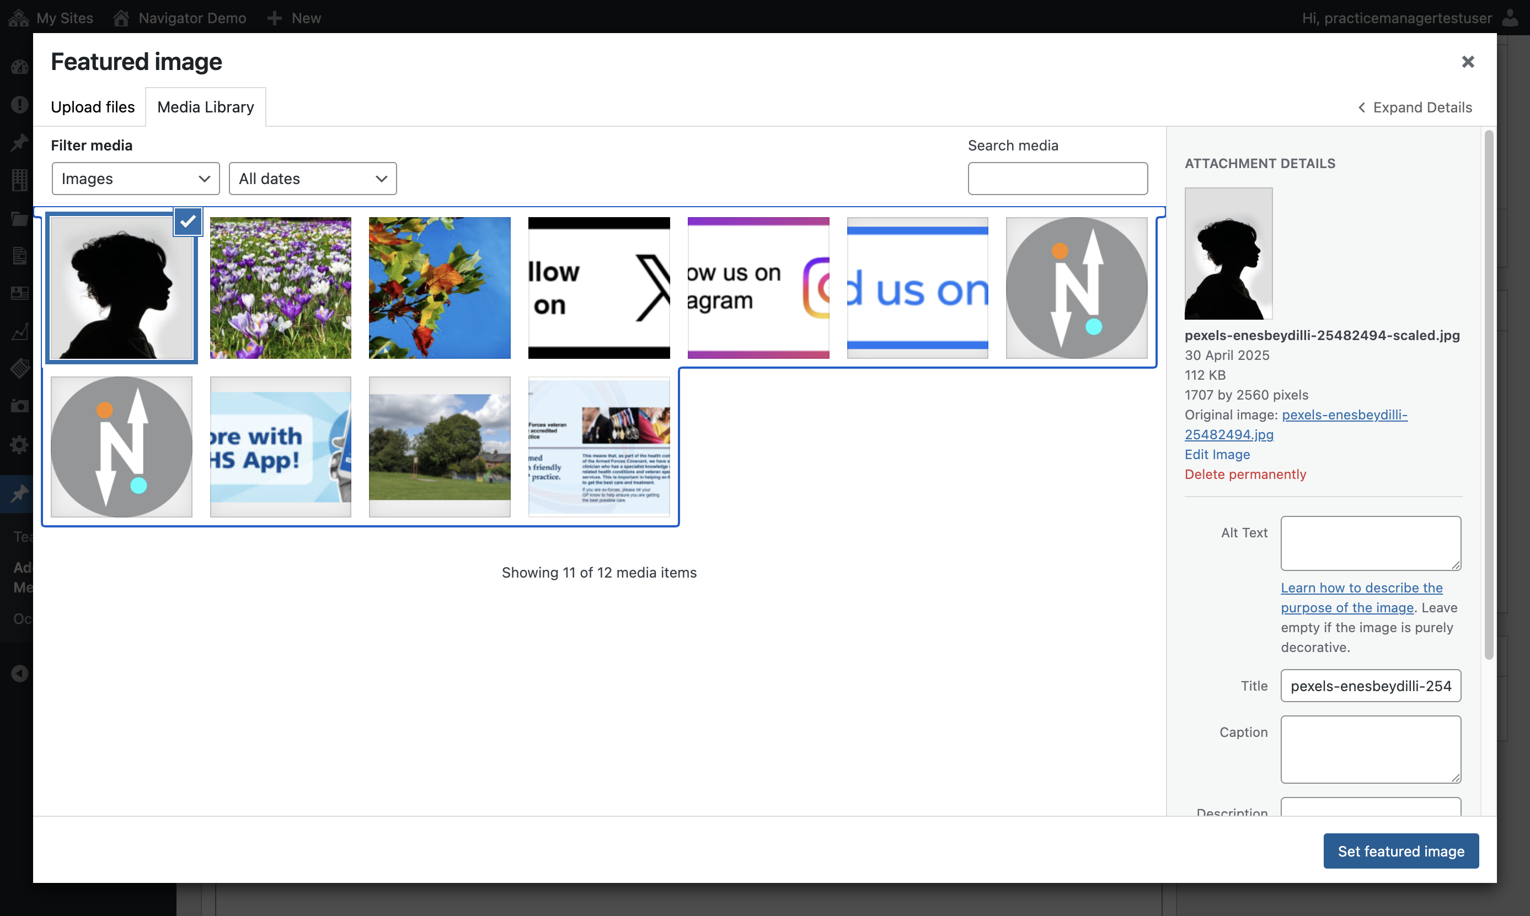Open Learn how to describe the purpose link
1530x916 pixels.
coord(1361,597)
